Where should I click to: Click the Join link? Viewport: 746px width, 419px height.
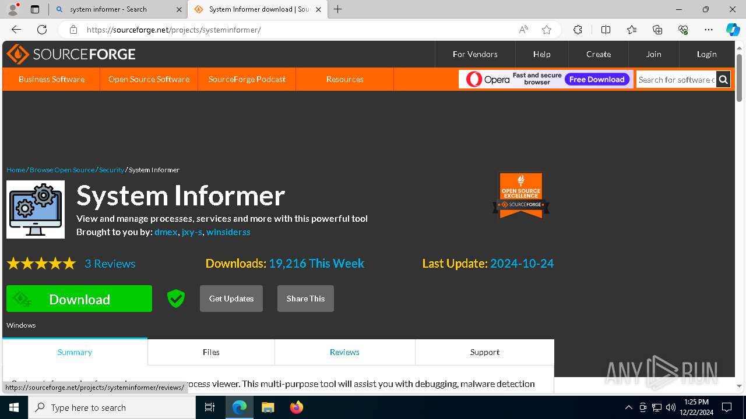coord(653,54)
